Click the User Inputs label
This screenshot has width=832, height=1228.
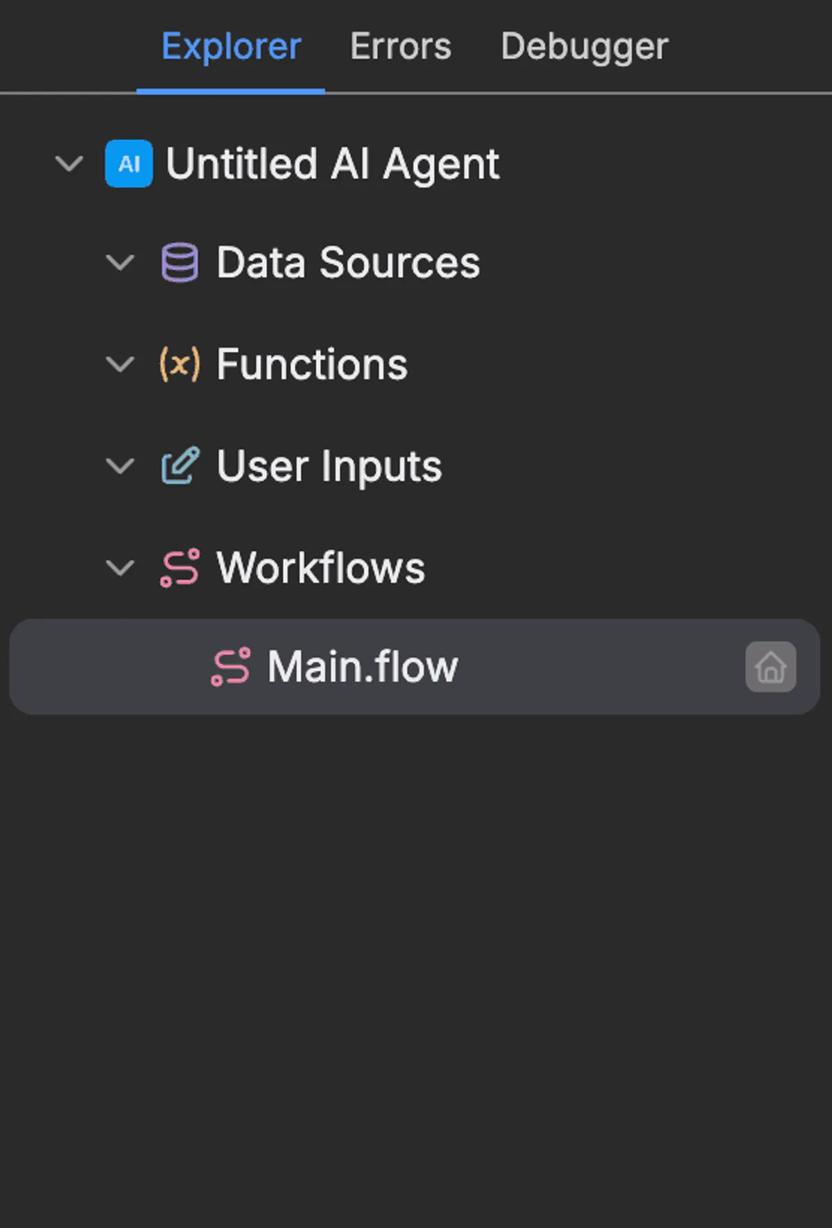329,466
